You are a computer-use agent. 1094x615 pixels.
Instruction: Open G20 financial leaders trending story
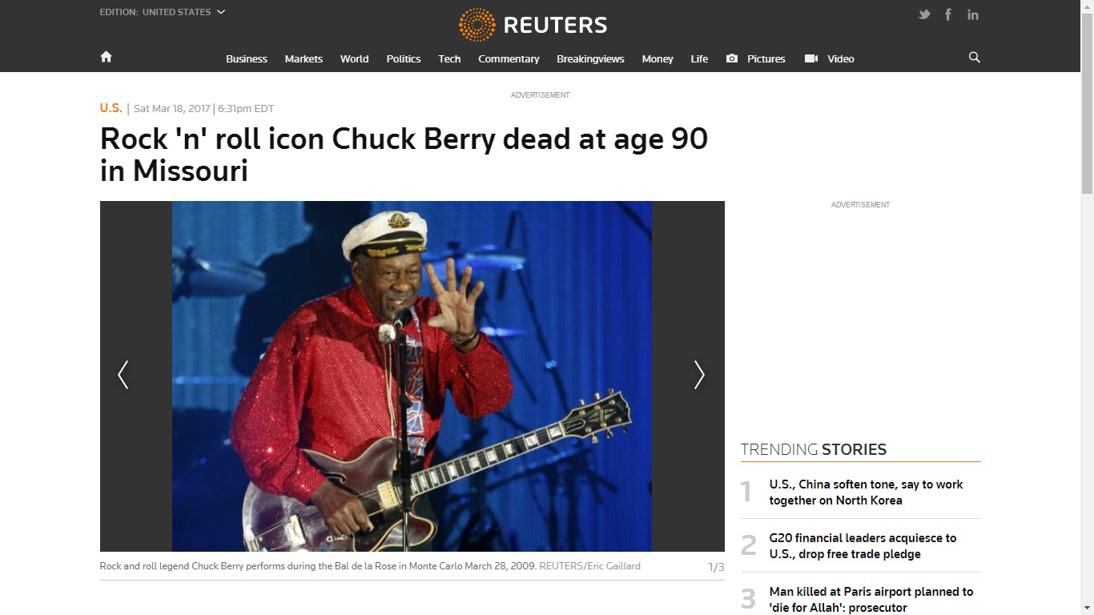click(863, 546)
